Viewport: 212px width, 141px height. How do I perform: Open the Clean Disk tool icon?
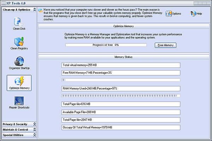click(x=19, y=22)
